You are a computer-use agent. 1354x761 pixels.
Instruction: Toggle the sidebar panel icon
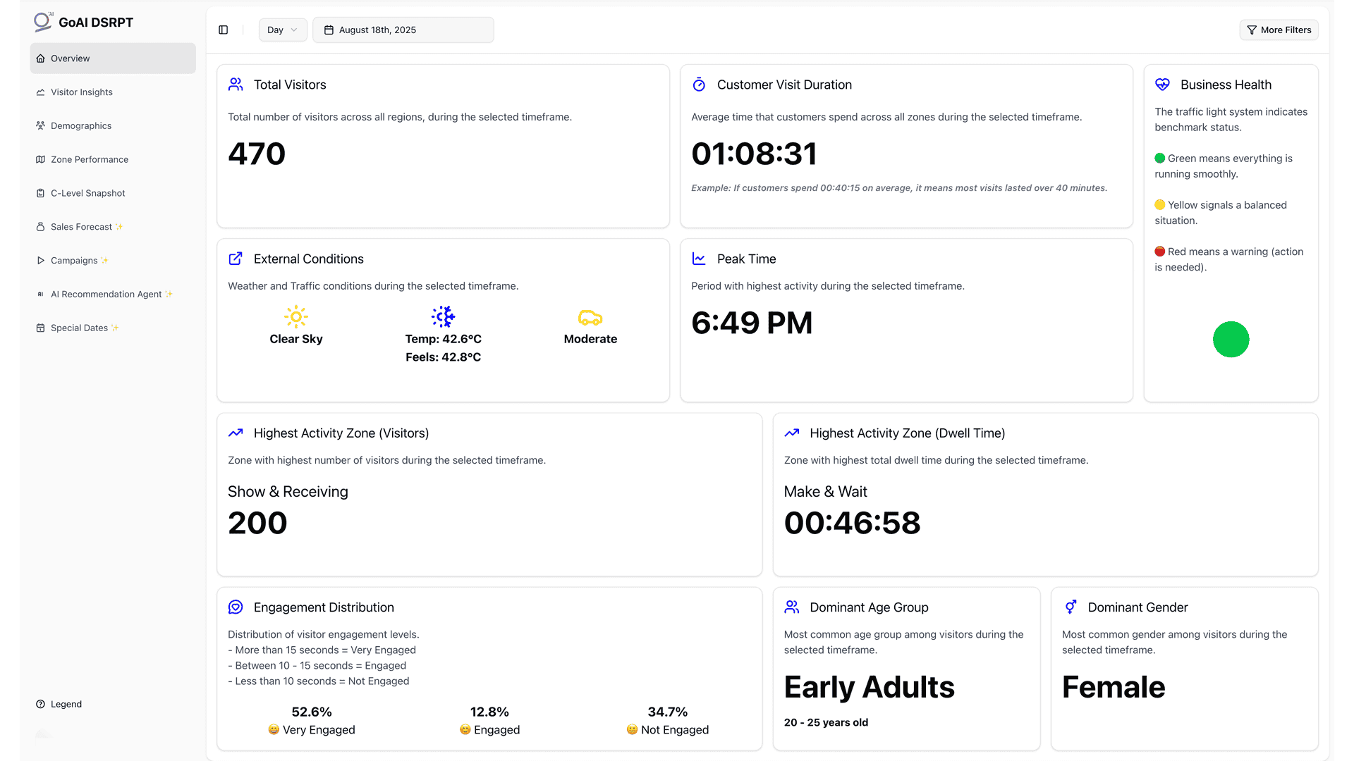coord(224,30)
